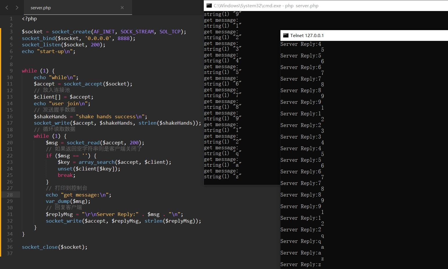
Task: Click the forward navigation arrow in editor
Action: pyautogui.click(x=17, y=8)
